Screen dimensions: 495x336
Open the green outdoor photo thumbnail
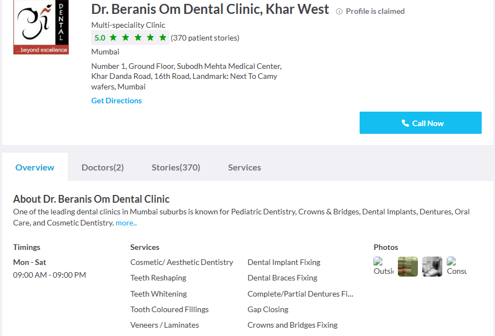point(407,266)
